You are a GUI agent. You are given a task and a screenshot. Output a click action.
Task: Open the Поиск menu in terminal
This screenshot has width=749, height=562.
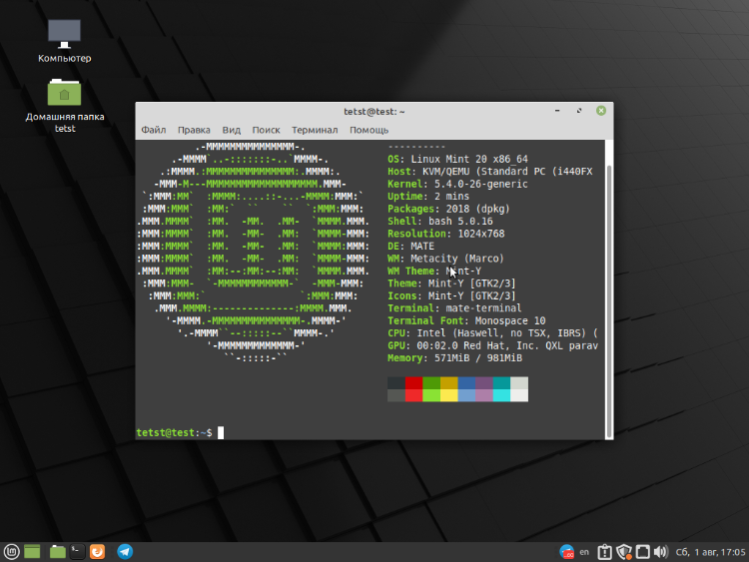click(x=266, y=130)
